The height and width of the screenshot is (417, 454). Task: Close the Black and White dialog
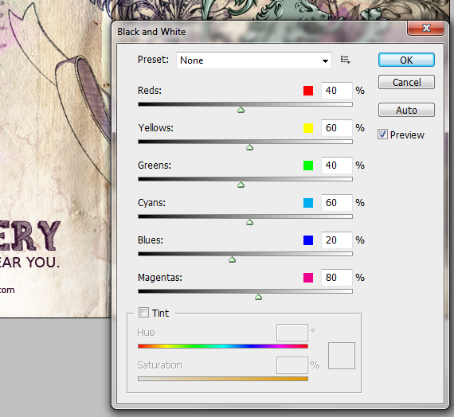[425, 28]
